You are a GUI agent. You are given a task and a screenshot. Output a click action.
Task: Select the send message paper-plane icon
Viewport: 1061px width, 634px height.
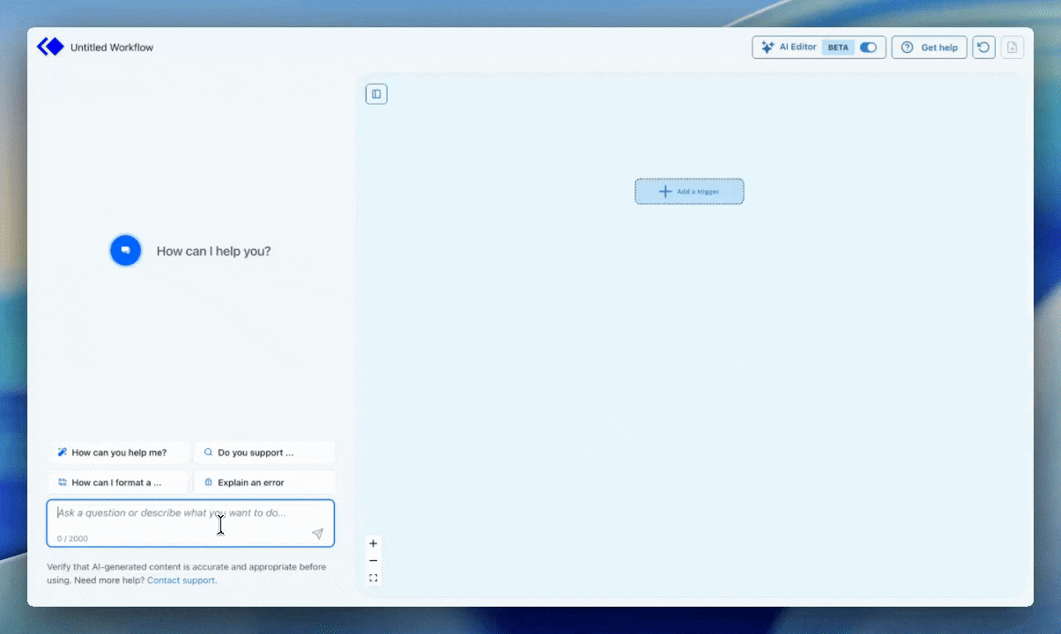click(x=317, y=534)
